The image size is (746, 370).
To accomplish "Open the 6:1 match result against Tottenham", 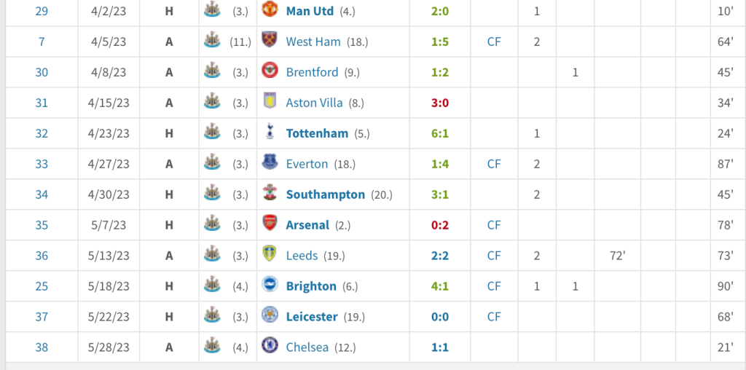I will (439, 133).
